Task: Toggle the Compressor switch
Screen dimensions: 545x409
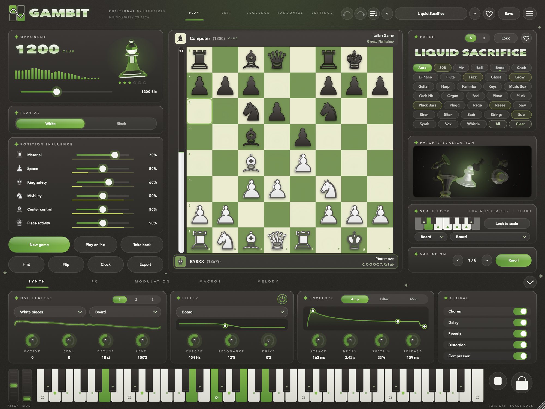Action: (x=520, y=356)
